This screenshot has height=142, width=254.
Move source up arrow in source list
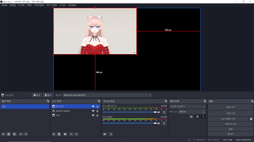point(71,134)
